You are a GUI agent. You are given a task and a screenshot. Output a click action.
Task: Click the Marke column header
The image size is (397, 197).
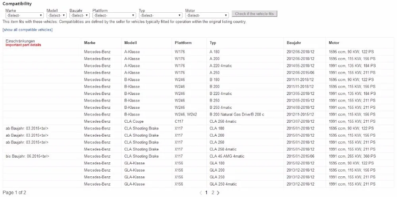pyautogui.click(x=90, y=43)
